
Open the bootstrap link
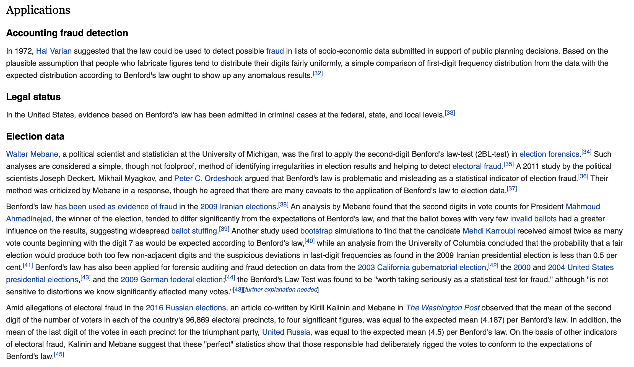click(x=316, y=231)
